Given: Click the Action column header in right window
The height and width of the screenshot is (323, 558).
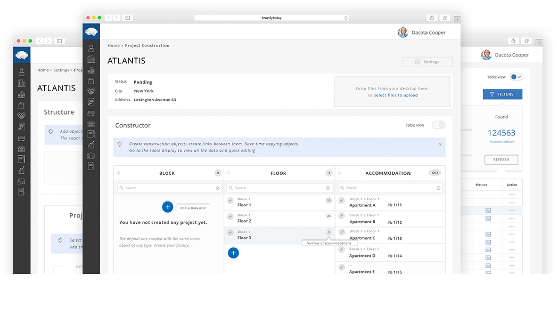Looking at the screenshot, I should (512, 185).
